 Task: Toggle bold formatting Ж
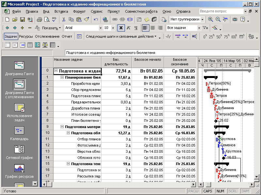121,28
